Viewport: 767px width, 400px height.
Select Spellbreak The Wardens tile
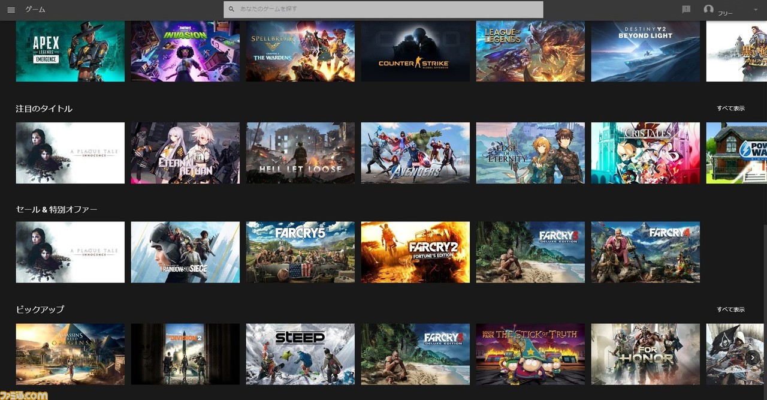point(300,52)
